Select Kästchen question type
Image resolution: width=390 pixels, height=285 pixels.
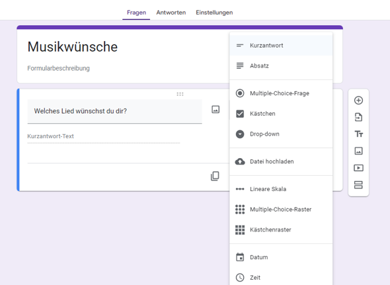pos(281,114)
